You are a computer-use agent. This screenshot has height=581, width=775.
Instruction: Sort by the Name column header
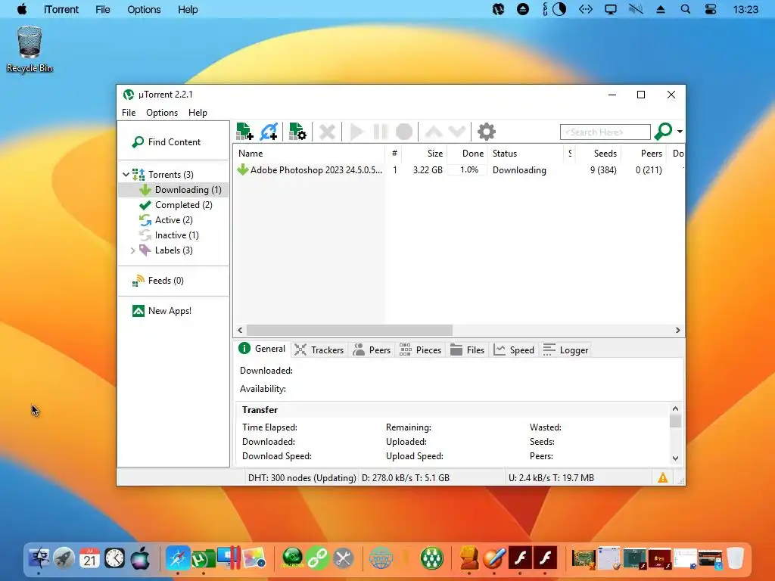(309, 154)
